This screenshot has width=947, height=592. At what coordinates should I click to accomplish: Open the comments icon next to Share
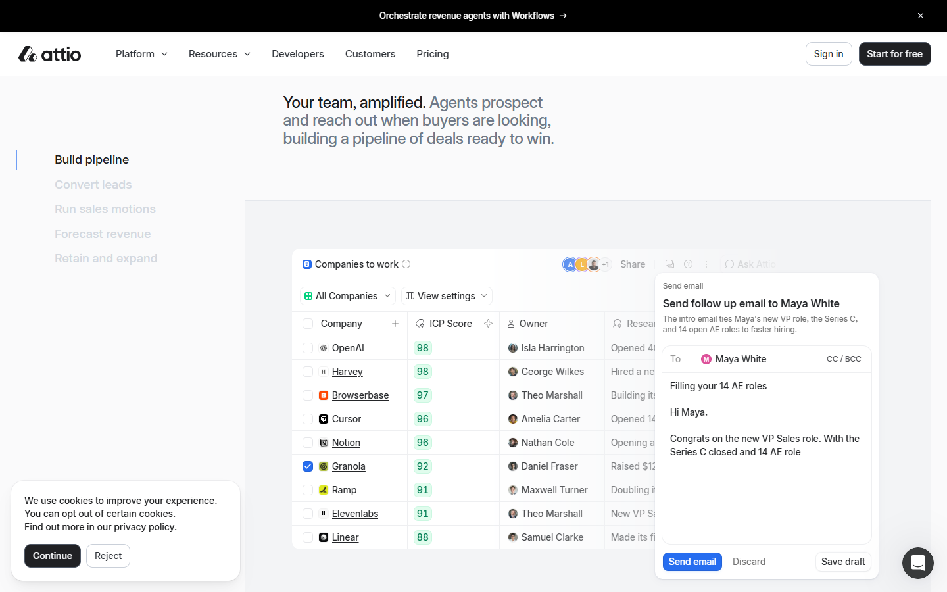pyautogui.click(x=669, y=264)
